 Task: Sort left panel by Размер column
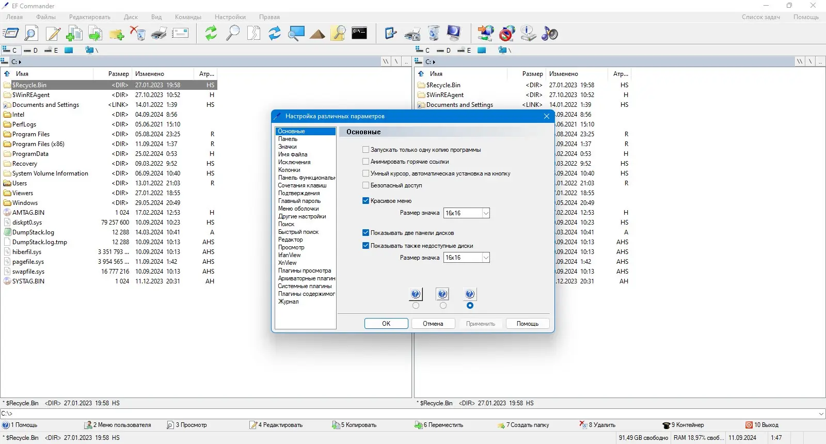[x=119, y=74]
